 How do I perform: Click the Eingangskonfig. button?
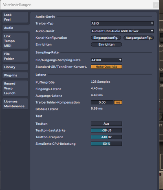106,38
